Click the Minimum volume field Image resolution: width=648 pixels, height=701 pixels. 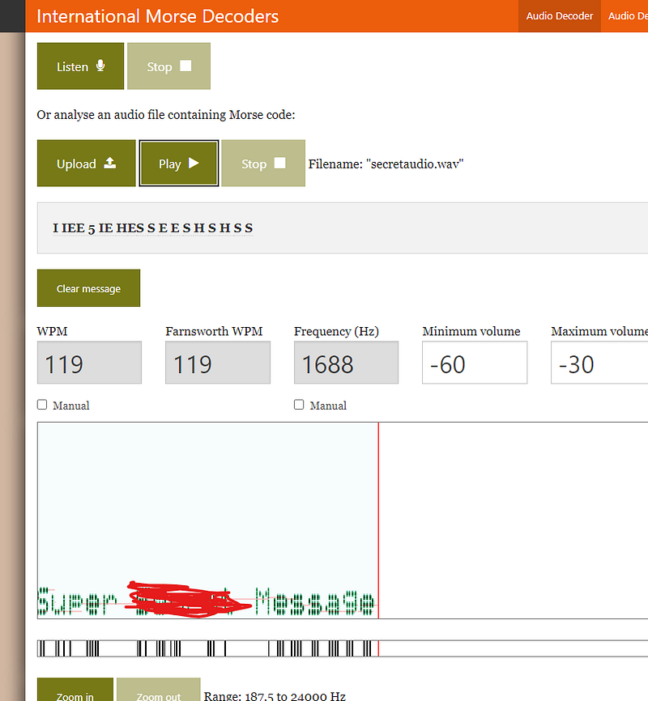pyautogui.click(x=475, y=363)
